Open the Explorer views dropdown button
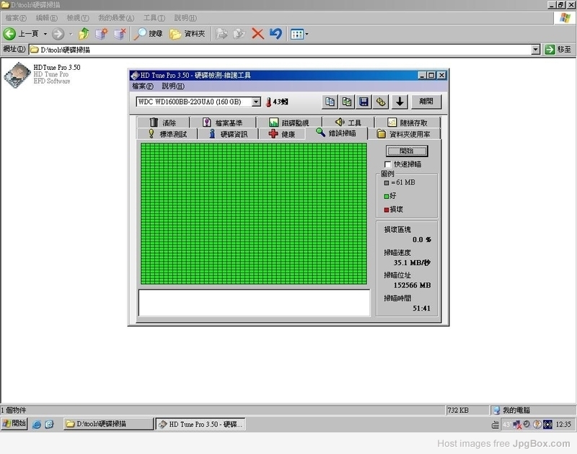Screen dimensions: 577x454 pos(299,34)
